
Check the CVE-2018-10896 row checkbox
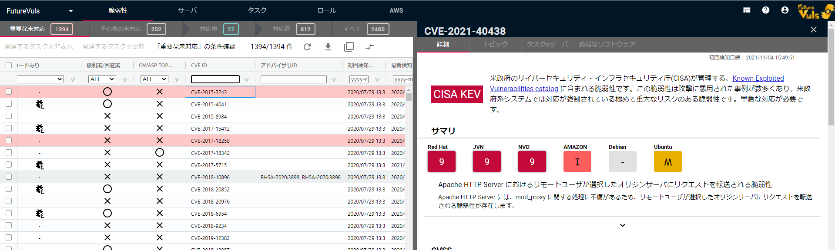[x=9, y=177]
